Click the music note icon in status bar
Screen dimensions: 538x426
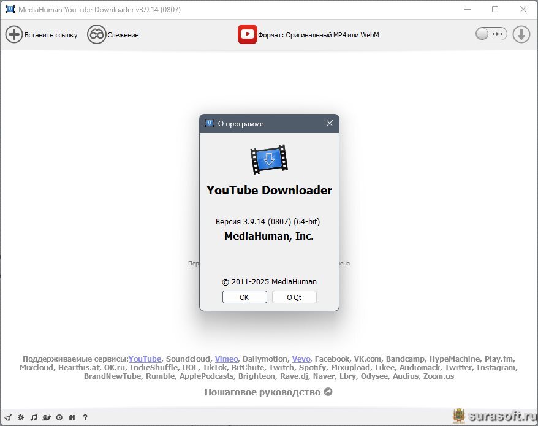tap(34, 417)
